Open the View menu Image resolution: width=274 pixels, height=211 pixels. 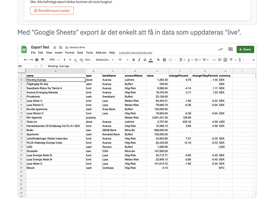click(x=49, y=53)
